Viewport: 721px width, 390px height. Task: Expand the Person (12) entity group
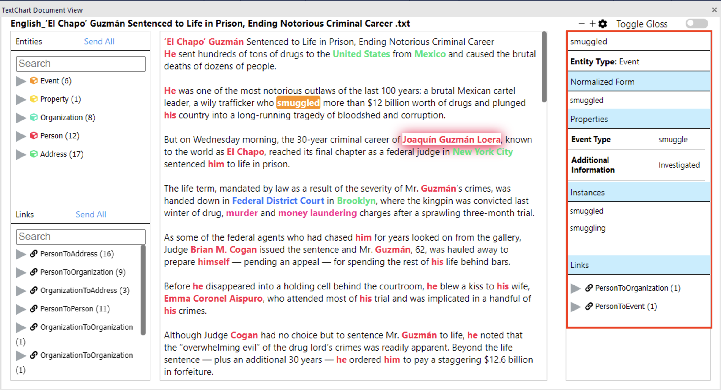pyautogui.click(x=21, y=136)
